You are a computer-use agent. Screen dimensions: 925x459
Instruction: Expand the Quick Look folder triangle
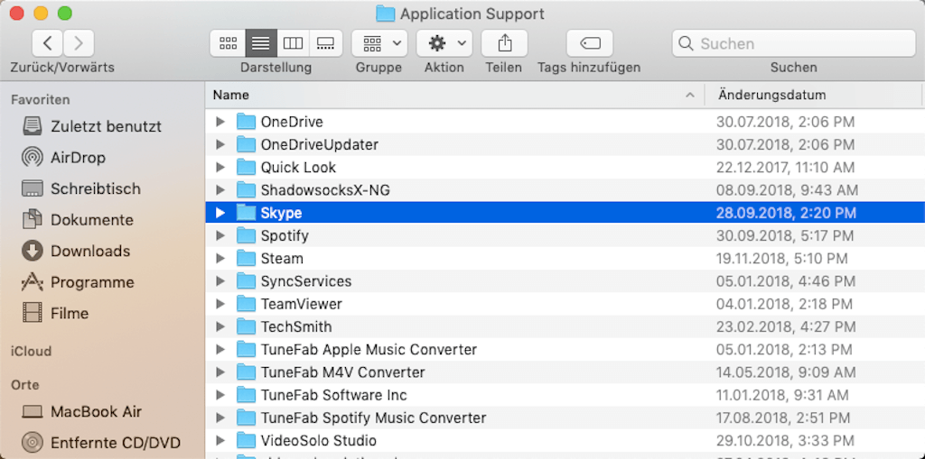point(220,168)
